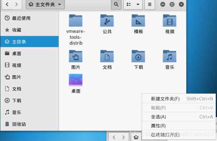Open the search magnifier button
The height and width of the screenshot is (141, 217).
116,4
